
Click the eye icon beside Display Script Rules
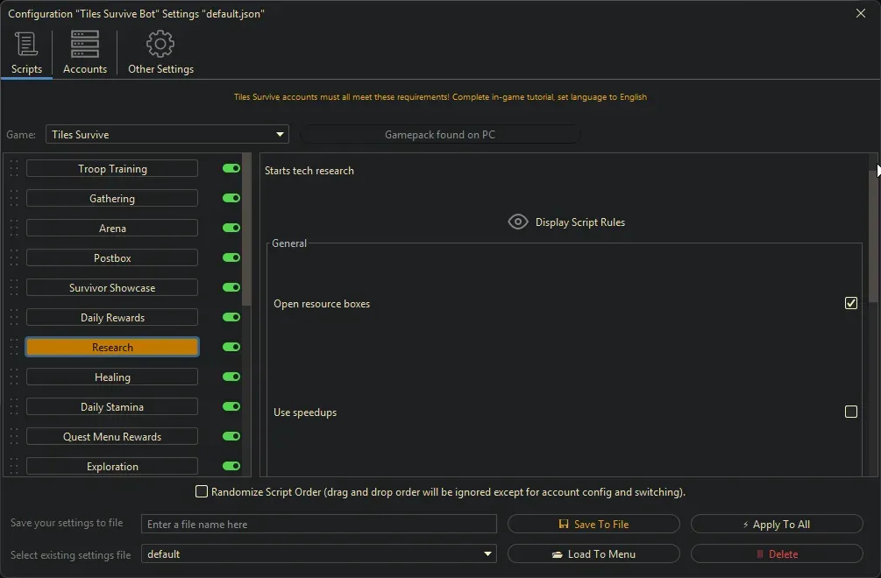[x=518, y=222]
